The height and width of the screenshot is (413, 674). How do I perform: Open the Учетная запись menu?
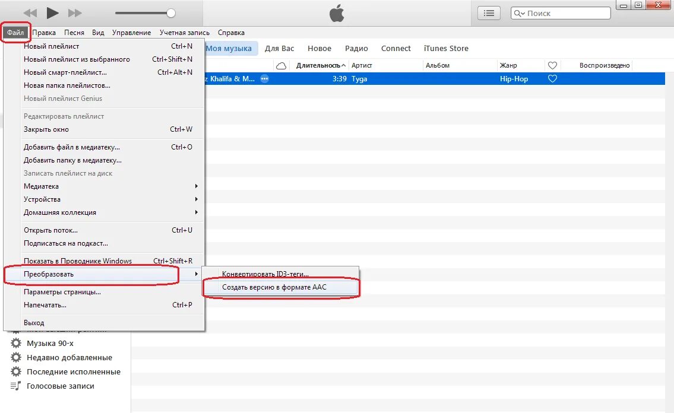pos(185,33)
